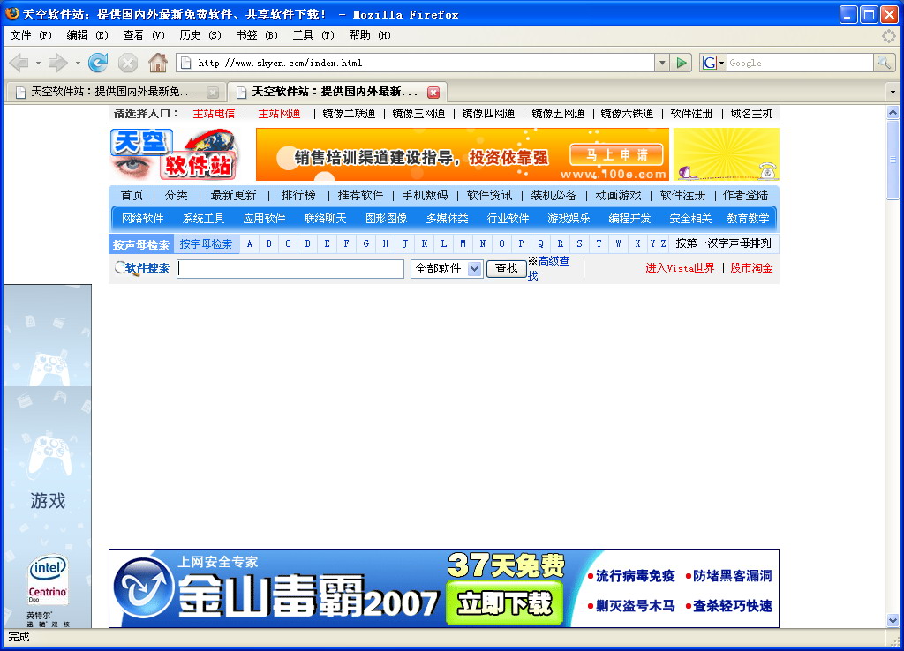This screenshot has height=651, width=904.
Task: Open the search engine selector dropdown
Action: (721, 63)
